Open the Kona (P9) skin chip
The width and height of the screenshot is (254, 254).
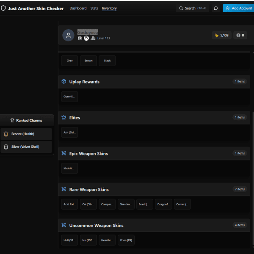click(x=126, y=240)
